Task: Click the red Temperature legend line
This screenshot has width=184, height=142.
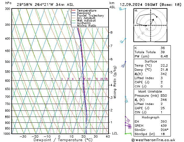Action: click(73, 10)
